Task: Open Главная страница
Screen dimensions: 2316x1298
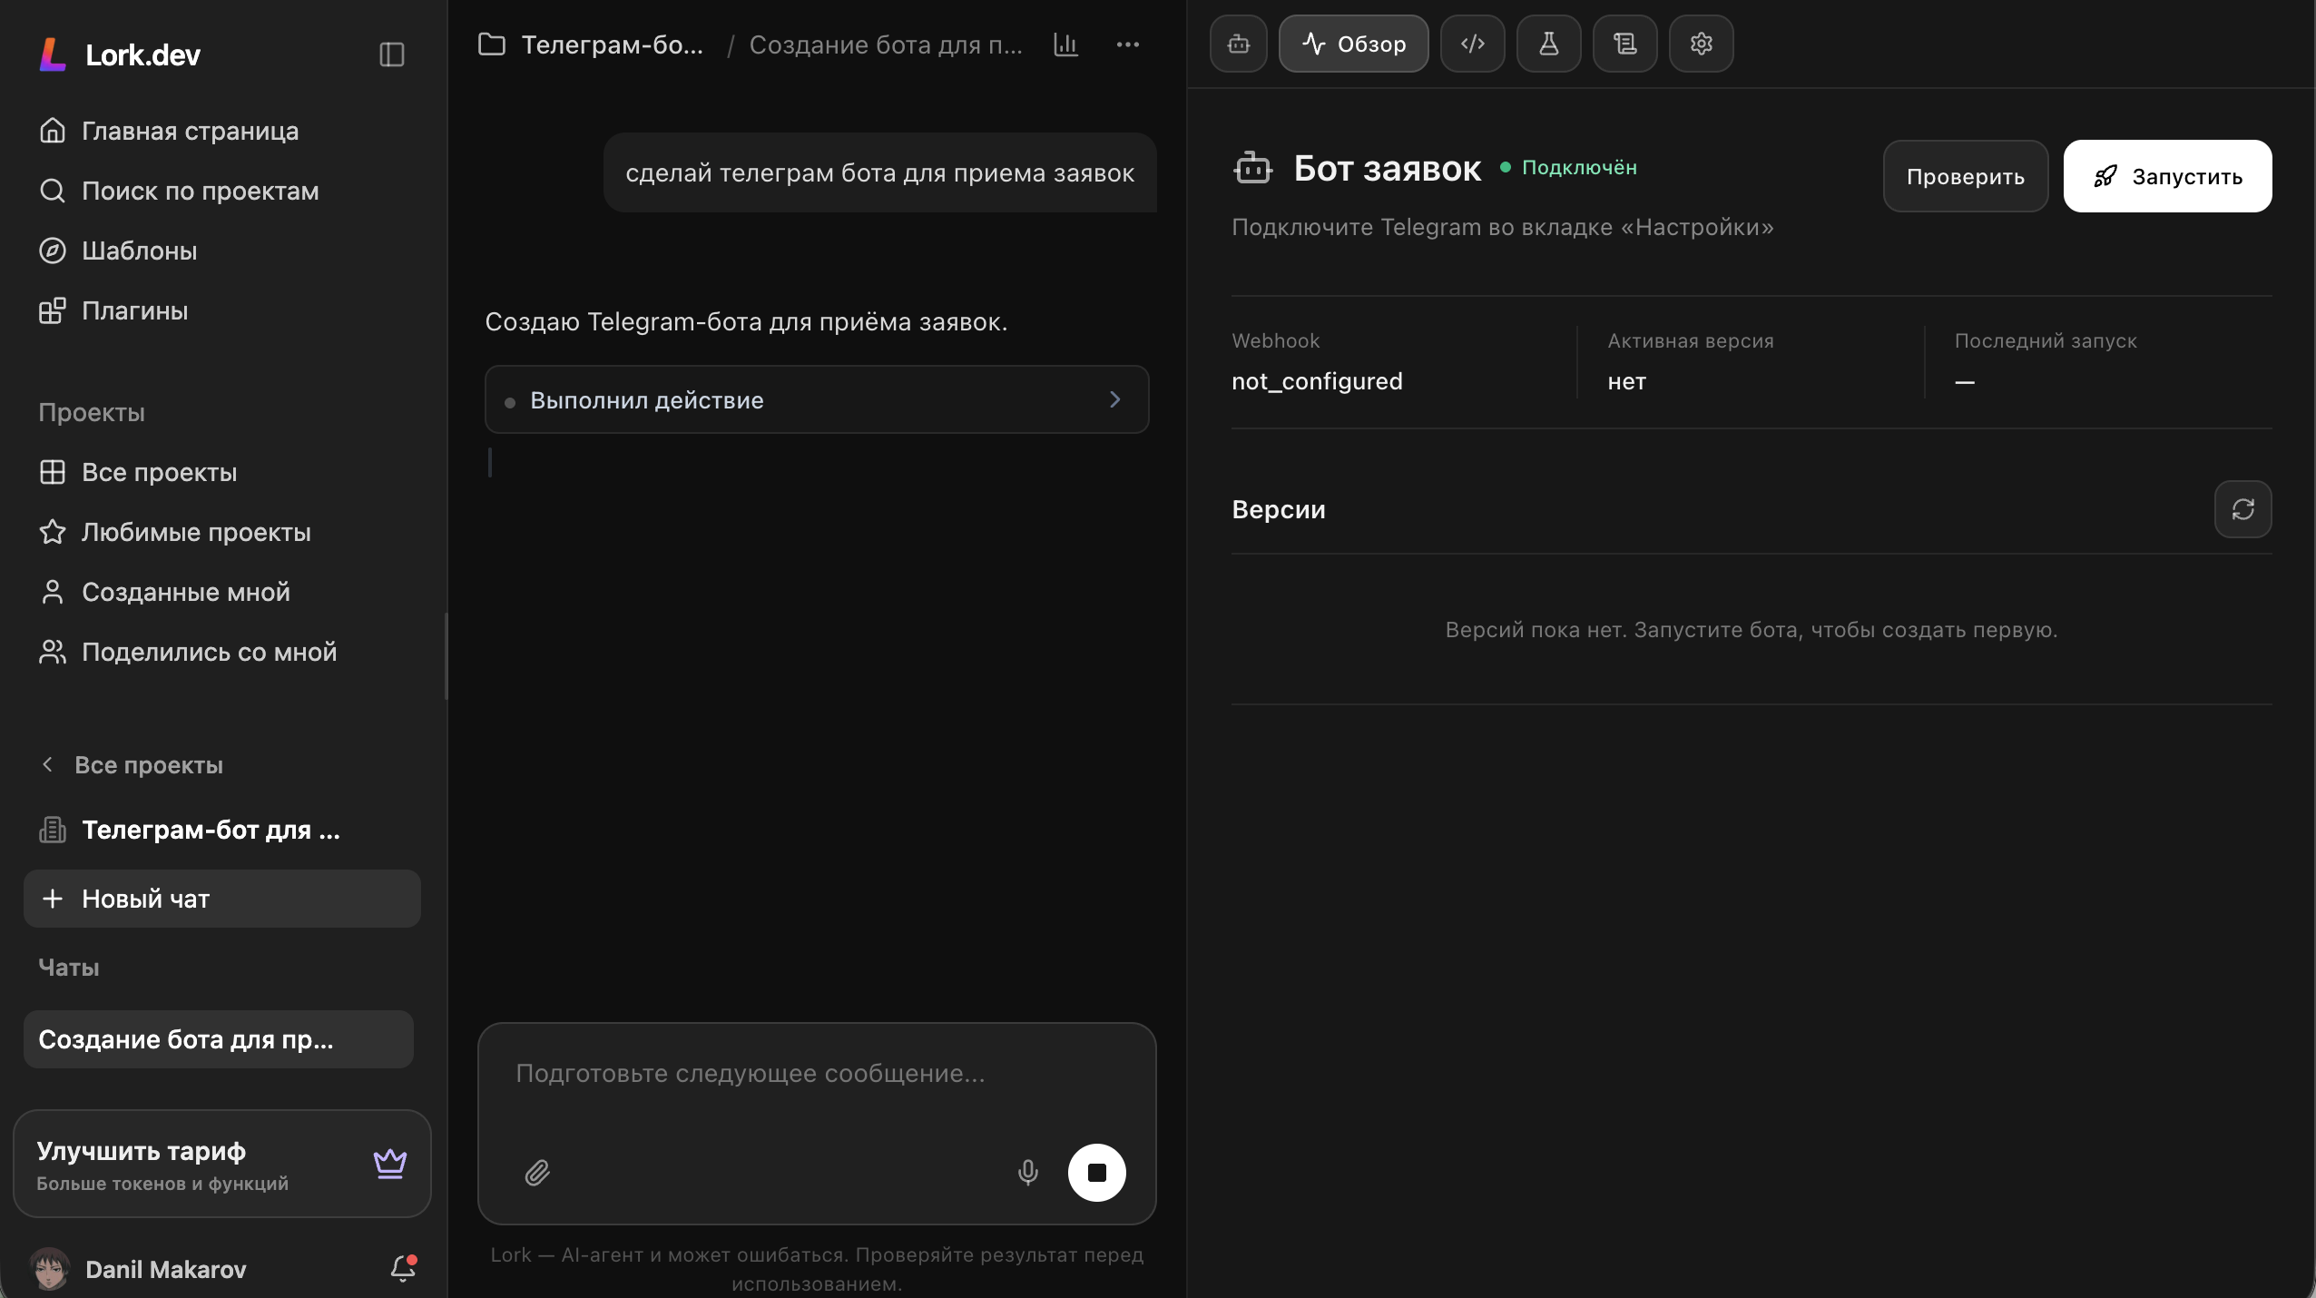Action: pyautogui.click(x=169, y=131)
